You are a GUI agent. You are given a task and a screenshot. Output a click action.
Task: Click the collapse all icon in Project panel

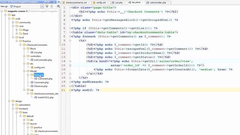pyautogui.click(x=52, y=6)
